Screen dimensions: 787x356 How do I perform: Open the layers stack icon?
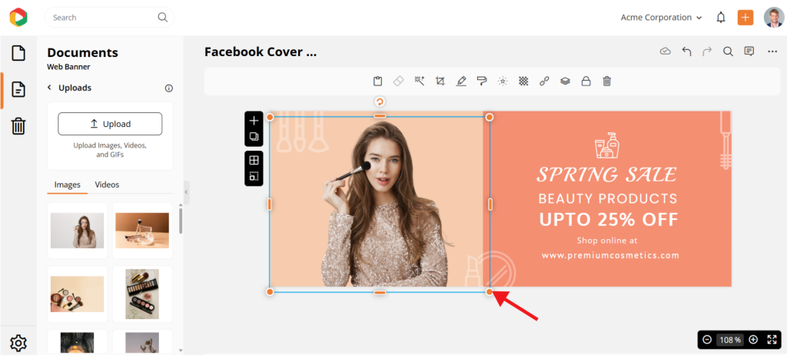tap(565, 81)
